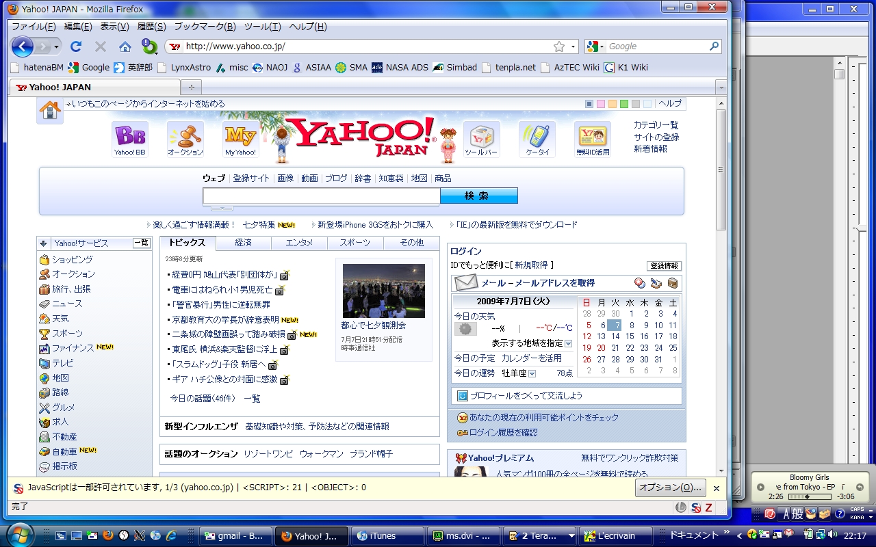Screen dimensions: 876x547
Task: Switch to 経済 news tab
Action: (x=243, y=243)
